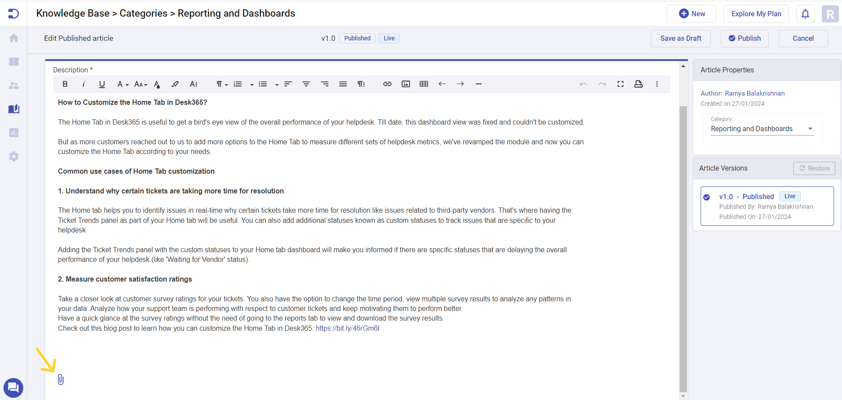Toggle bold formatting

click(65, 84)
